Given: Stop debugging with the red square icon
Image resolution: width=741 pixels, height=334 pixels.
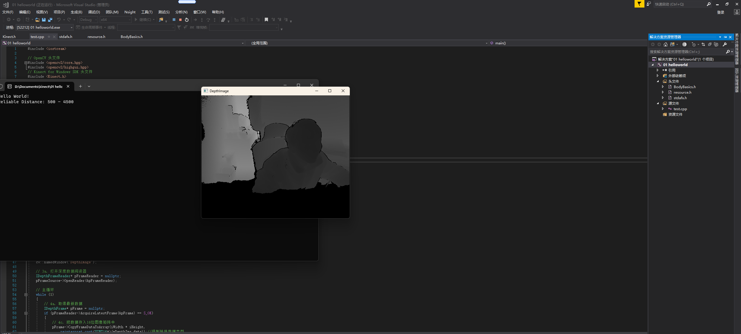Looking at the screenshot, I should coord(180,20).
